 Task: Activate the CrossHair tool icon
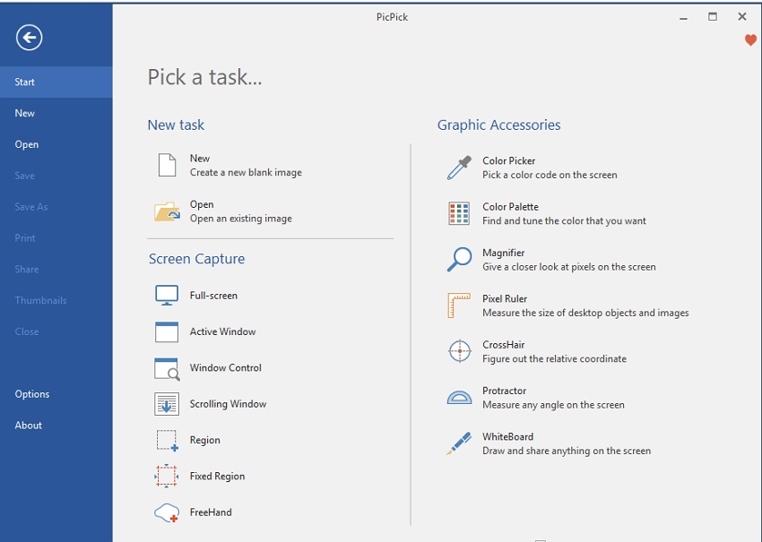pos(459,351)
